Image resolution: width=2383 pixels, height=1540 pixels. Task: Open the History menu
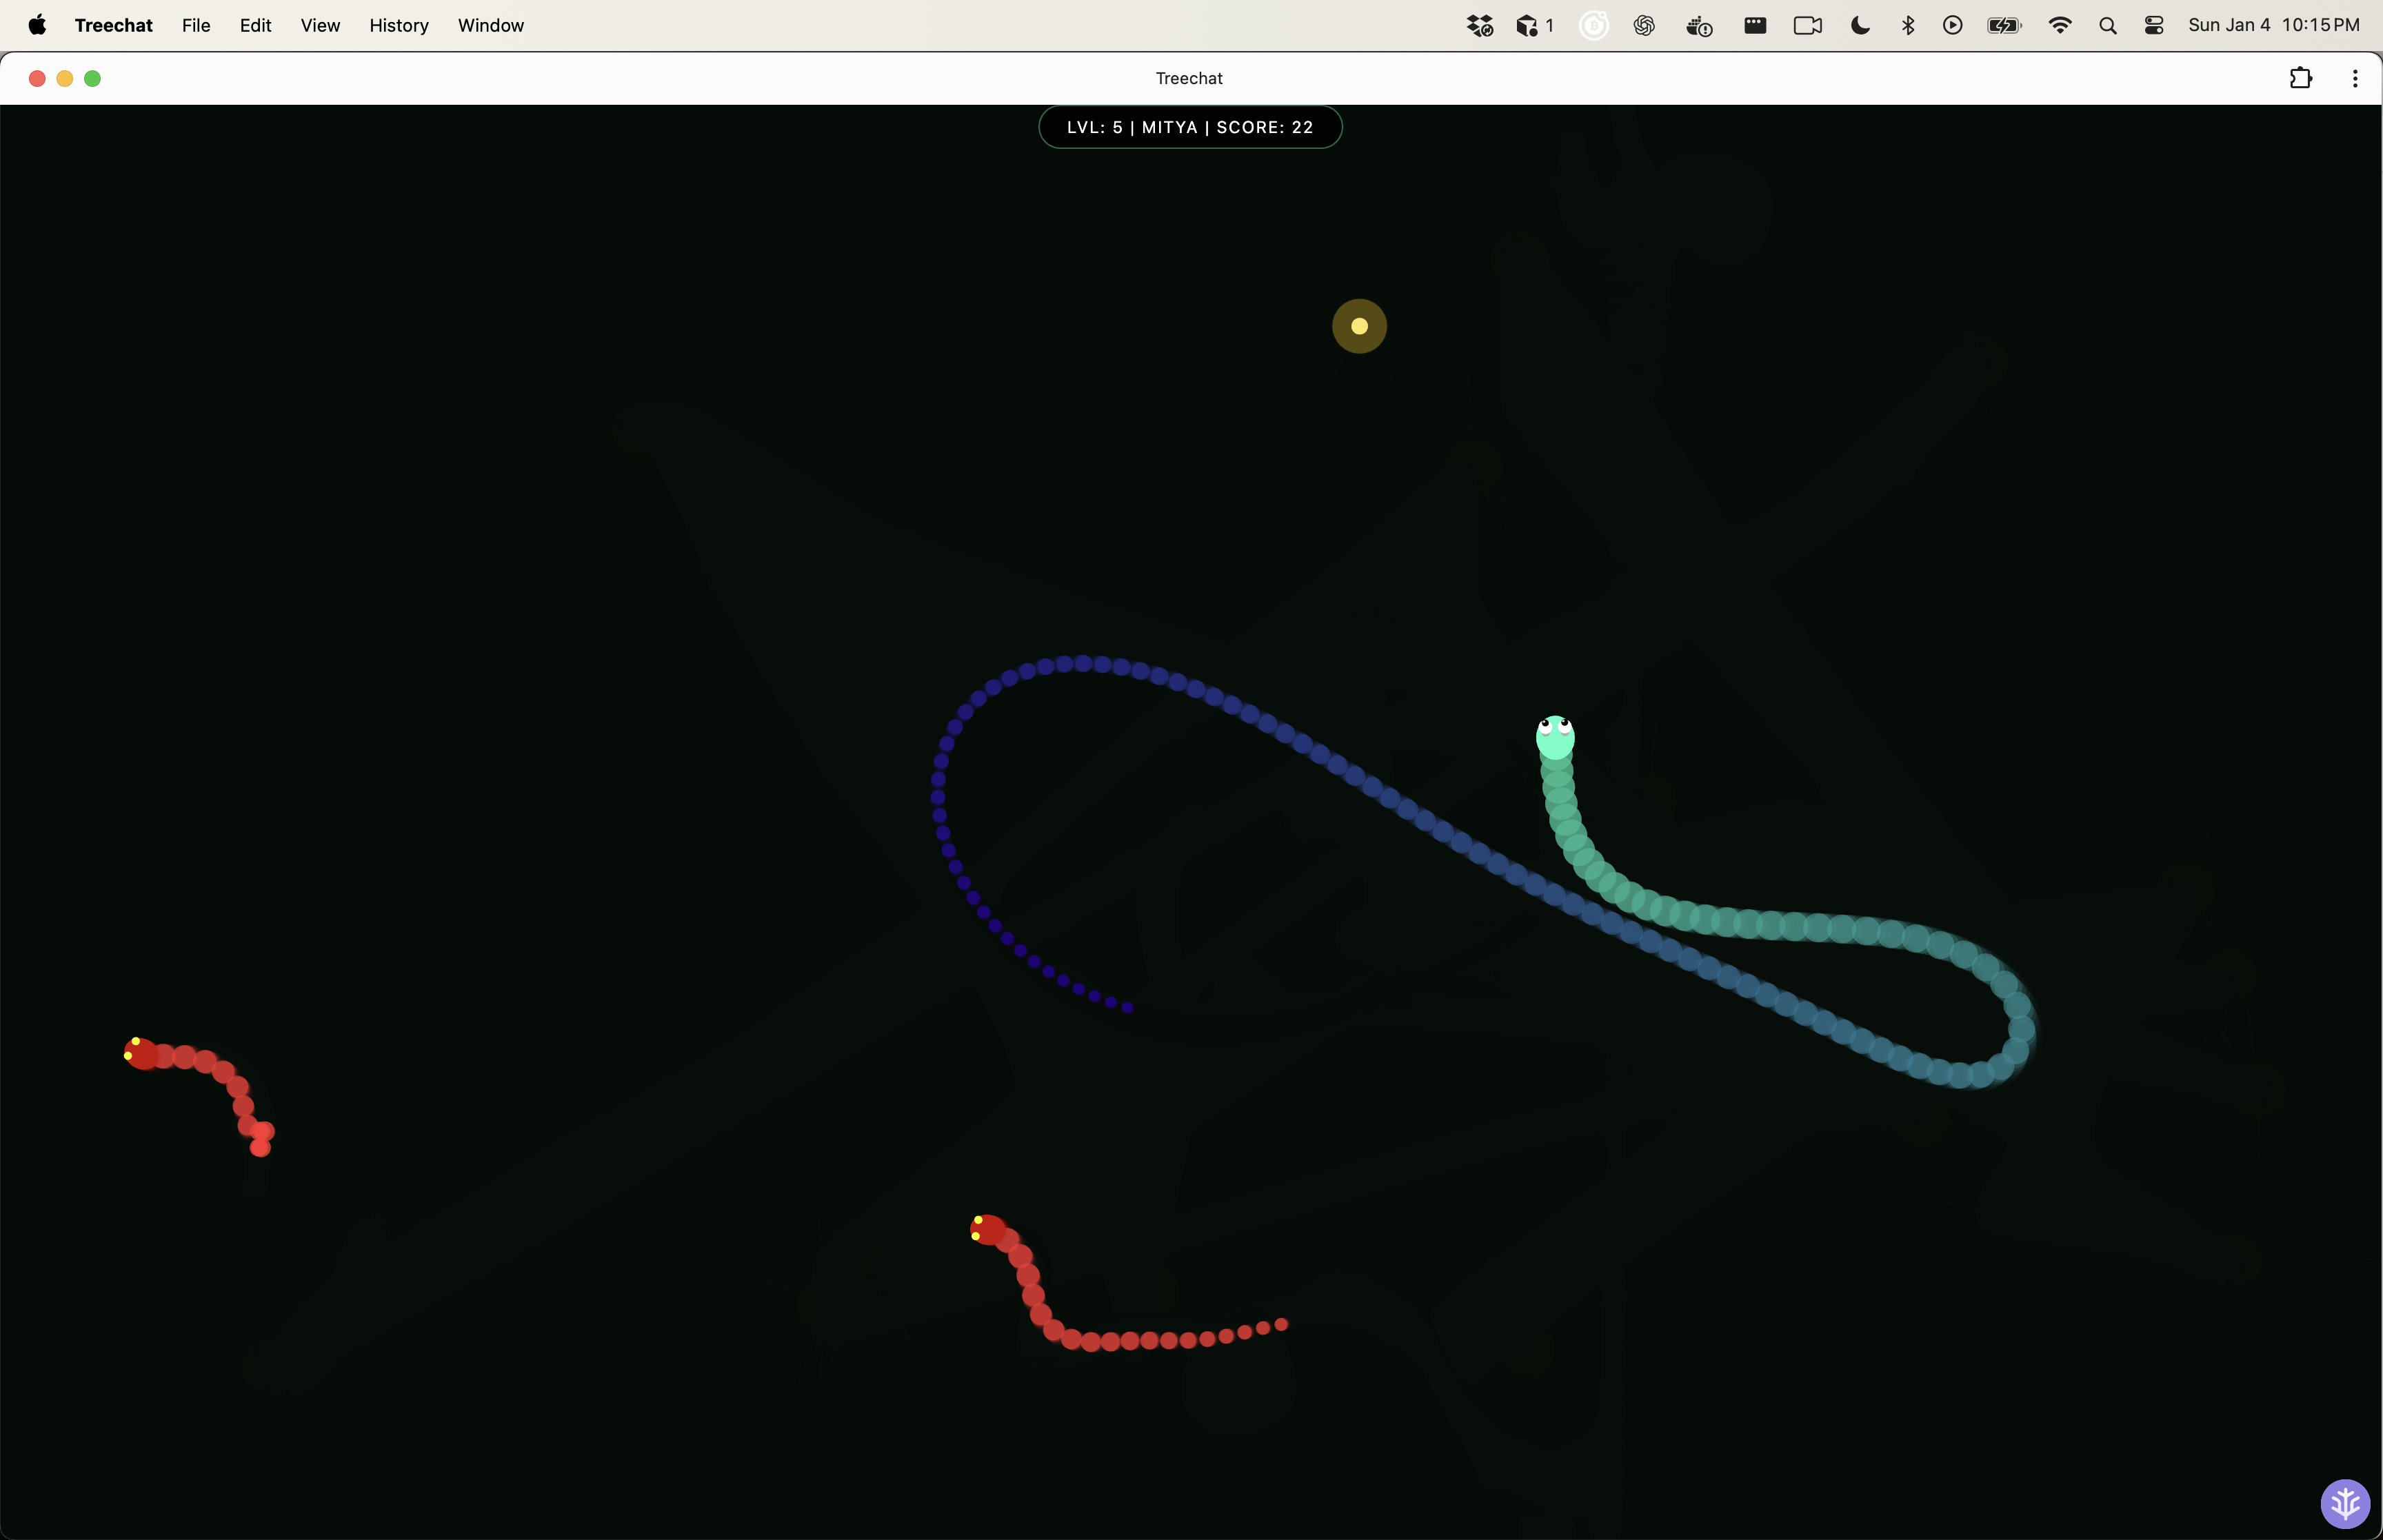coord(399,25)
